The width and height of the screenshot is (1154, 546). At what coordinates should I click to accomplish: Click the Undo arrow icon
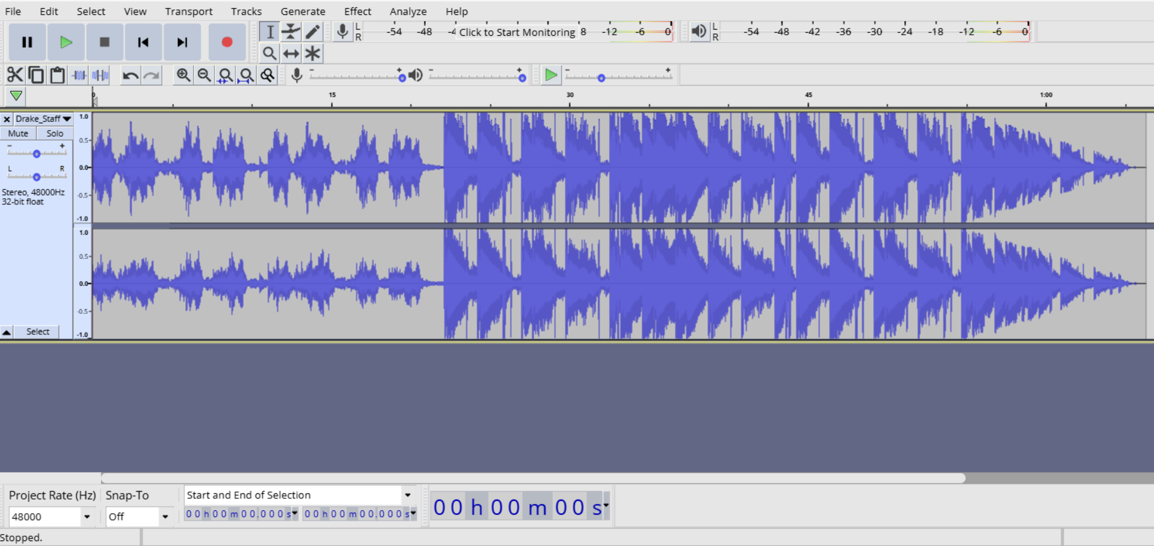(x=130, y=76)
